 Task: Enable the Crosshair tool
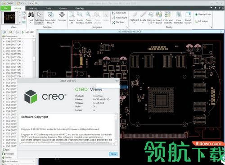point(62,14)
